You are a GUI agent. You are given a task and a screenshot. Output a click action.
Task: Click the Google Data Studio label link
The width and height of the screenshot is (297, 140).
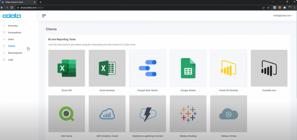148,90
